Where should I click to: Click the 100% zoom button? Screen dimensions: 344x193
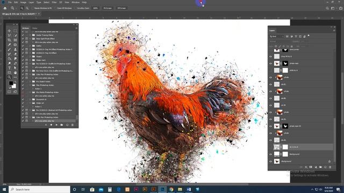[x=96, y=8]
